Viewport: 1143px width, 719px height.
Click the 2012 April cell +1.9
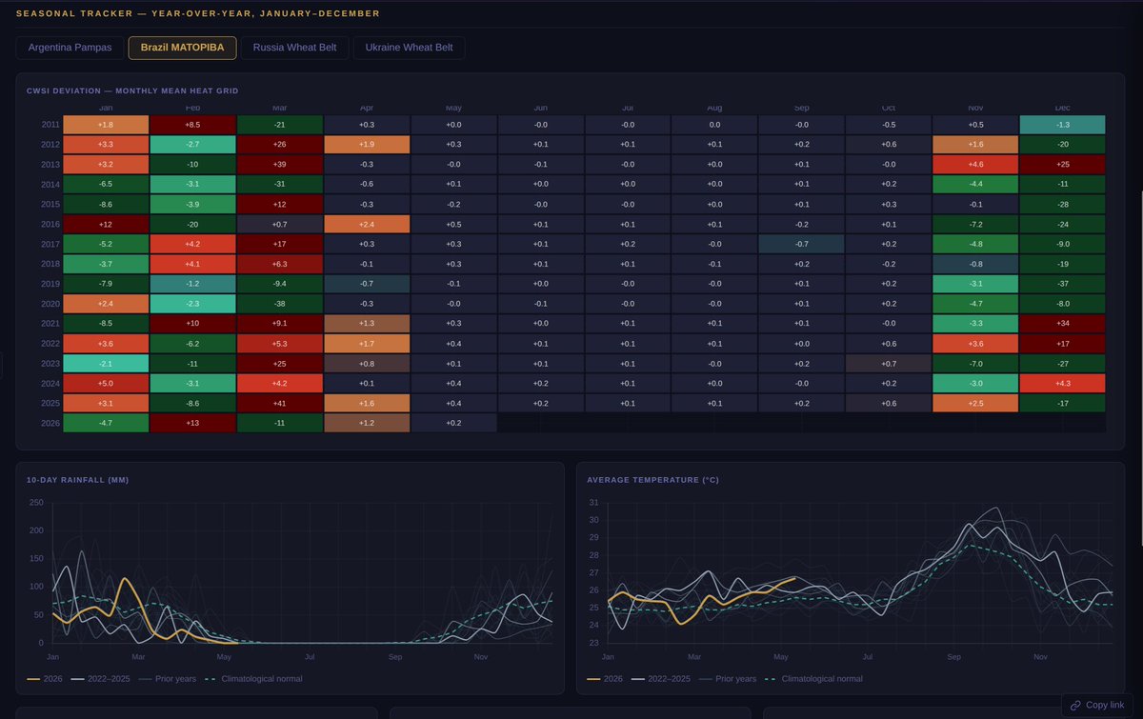click(x=367, y=145)
